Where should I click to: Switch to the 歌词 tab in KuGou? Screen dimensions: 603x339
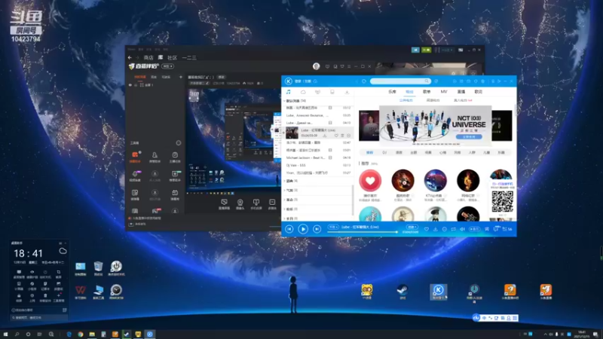tap(479, 92)
